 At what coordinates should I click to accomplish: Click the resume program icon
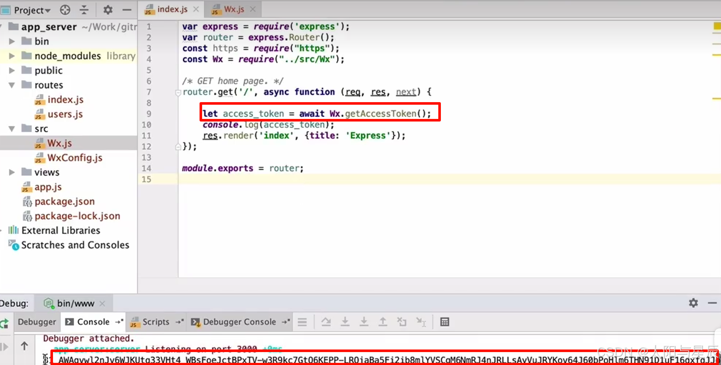[4, 347]
